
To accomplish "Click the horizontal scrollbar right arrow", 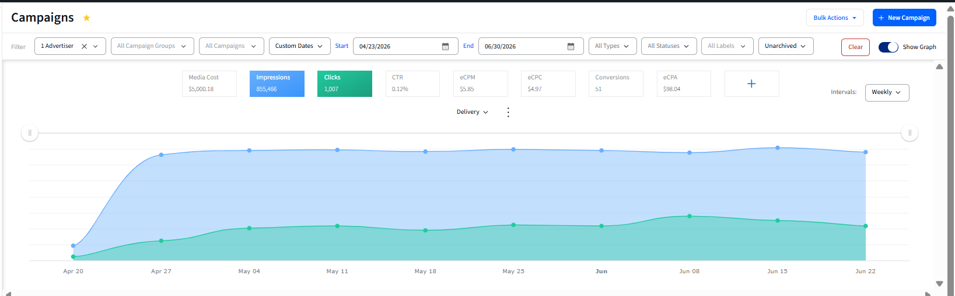I will pos(928,293).
